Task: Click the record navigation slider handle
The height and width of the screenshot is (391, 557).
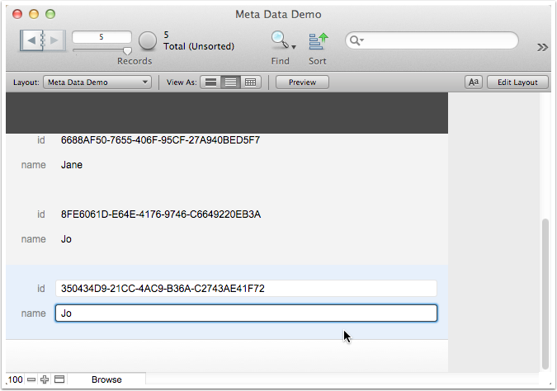Action: pyautogui.click(x=126, y=50)
